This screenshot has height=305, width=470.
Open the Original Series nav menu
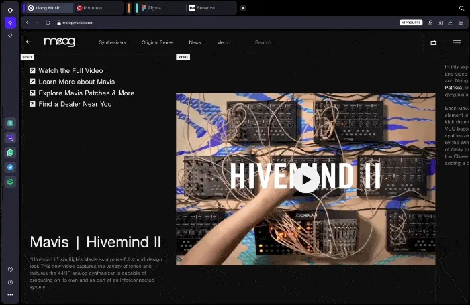[157, 42]
